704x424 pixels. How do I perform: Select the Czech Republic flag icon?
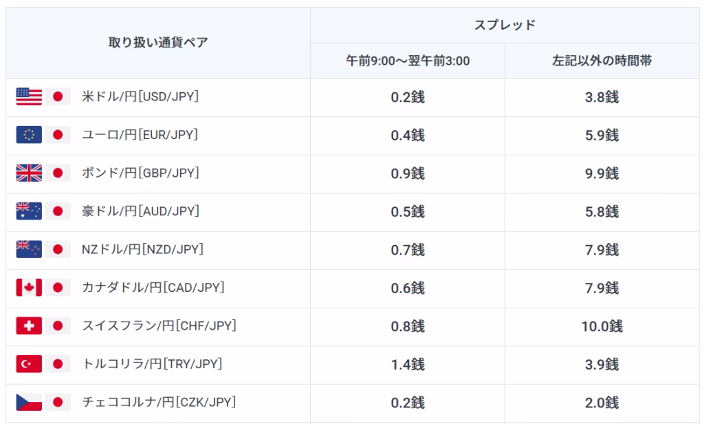(x=29, y=401)
